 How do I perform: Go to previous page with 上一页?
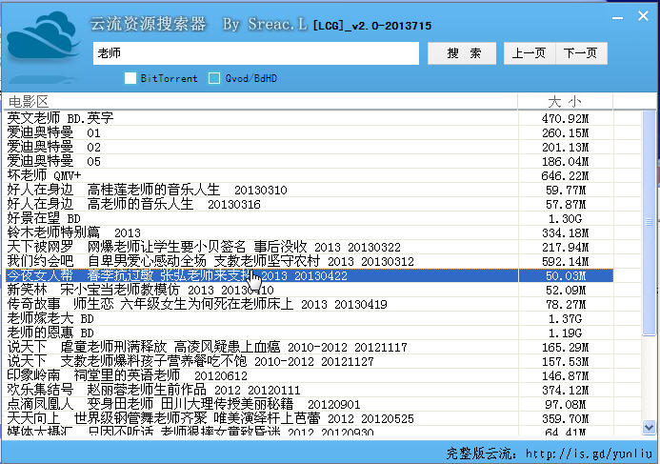(x=530, y=53)
